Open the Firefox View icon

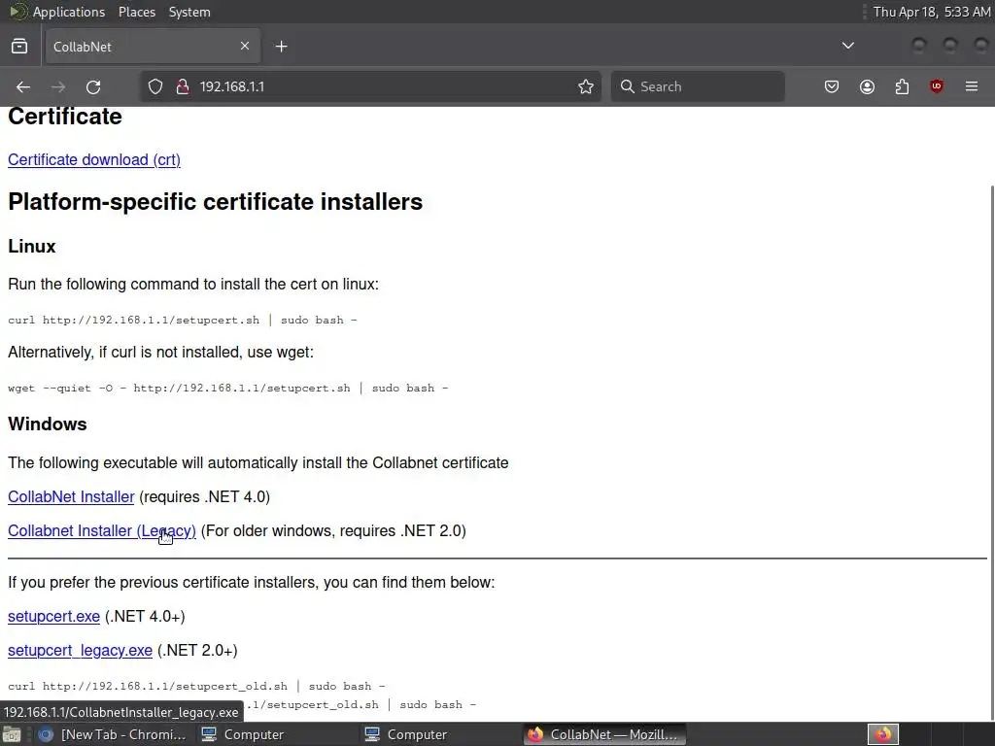pyautogui.click(x=19, y=47)
